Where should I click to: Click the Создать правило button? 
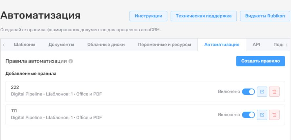(260, 61)
